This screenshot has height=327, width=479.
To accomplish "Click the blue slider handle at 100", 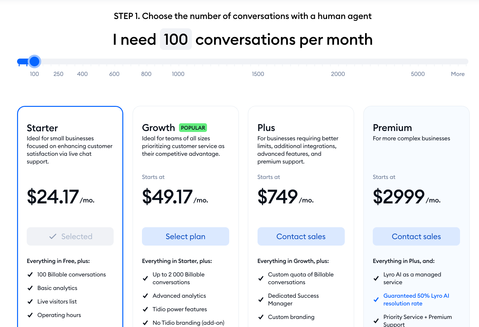I will pyautogui.click(x=34, y=61).
